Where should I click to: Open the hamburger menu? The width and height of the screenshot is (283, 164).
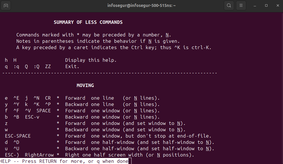tap(241, 5)
